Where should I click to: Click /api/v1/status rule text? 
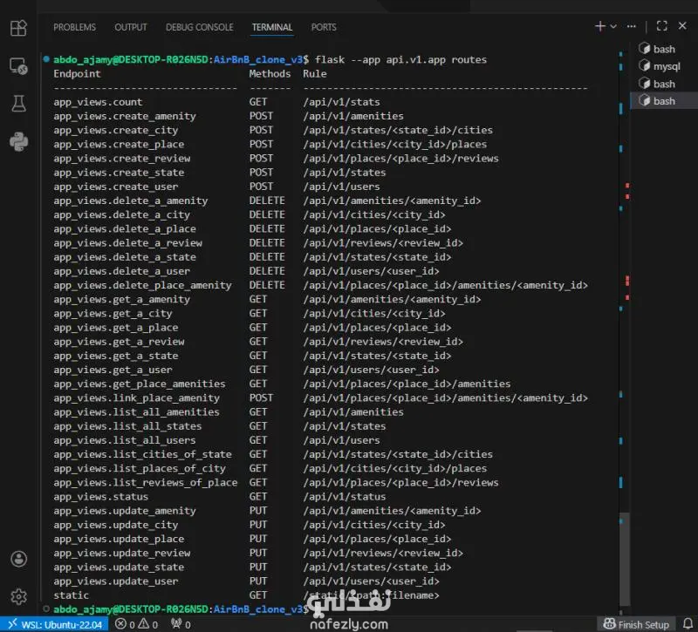point(345,497)
